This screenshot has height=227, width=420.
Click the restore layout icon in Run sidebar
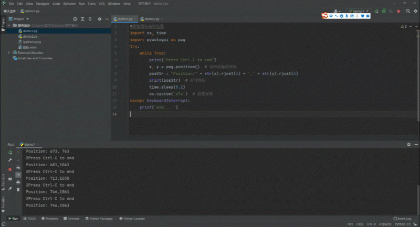[x=10, y=179]
